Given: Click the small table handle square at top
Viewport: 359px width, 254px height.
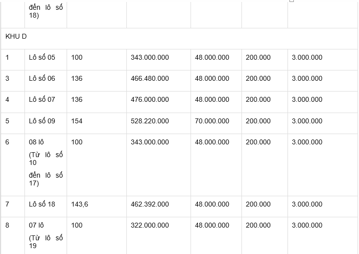Looking at the screenshot, I should (x=291, y=1).
